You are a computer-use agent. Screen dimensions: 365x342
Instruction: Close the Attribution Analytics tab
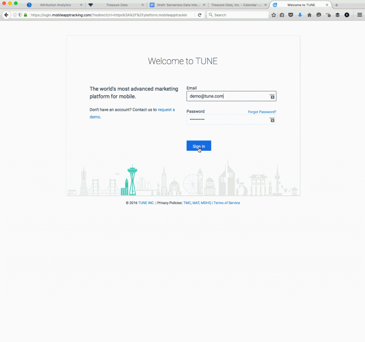tap(81, 5)
